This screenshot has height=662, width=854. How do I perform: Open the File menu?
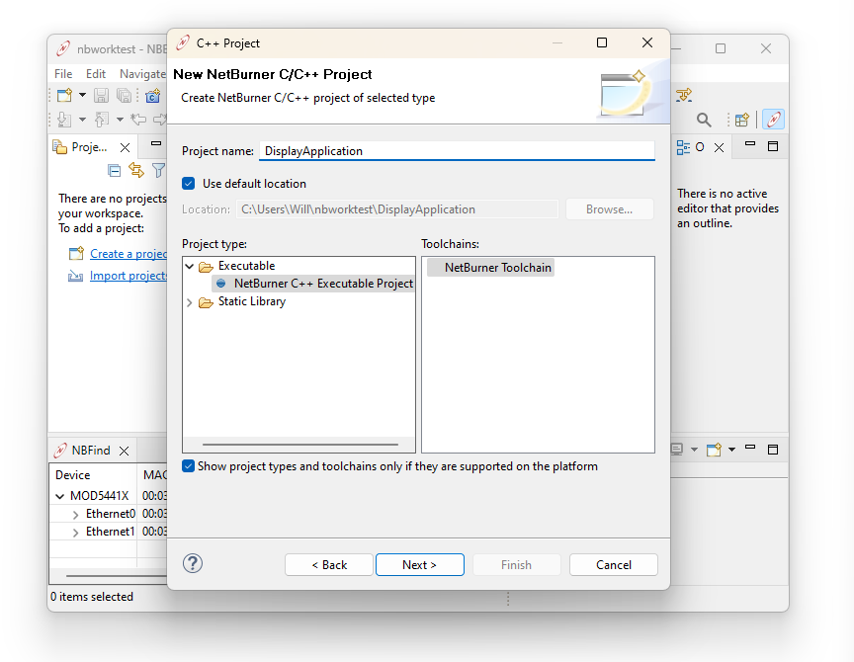click(x=62, y=73)
